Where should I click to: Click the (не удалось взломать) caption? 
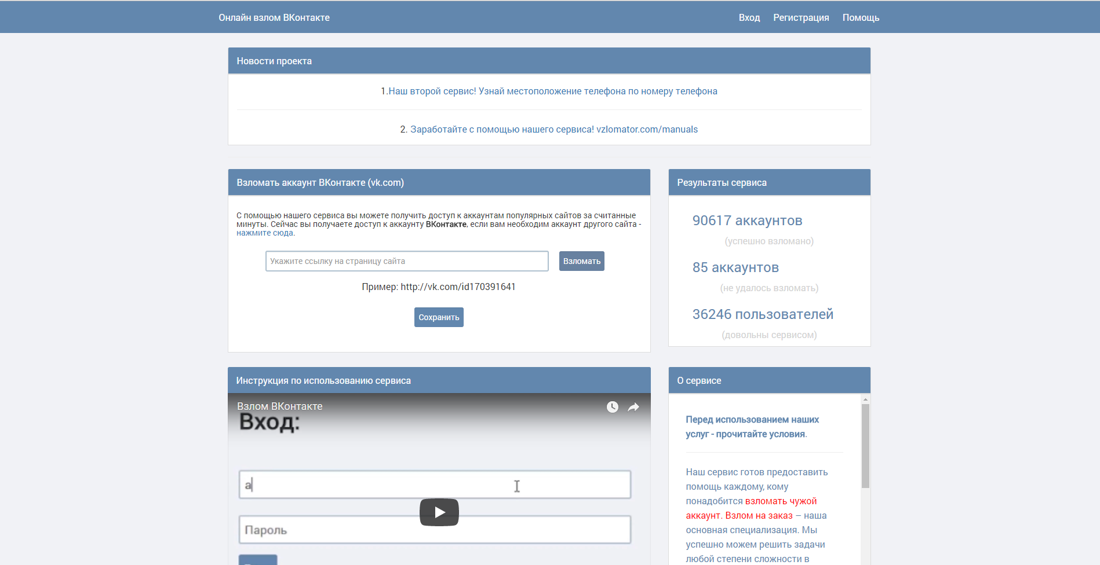(x=769, y=288)
